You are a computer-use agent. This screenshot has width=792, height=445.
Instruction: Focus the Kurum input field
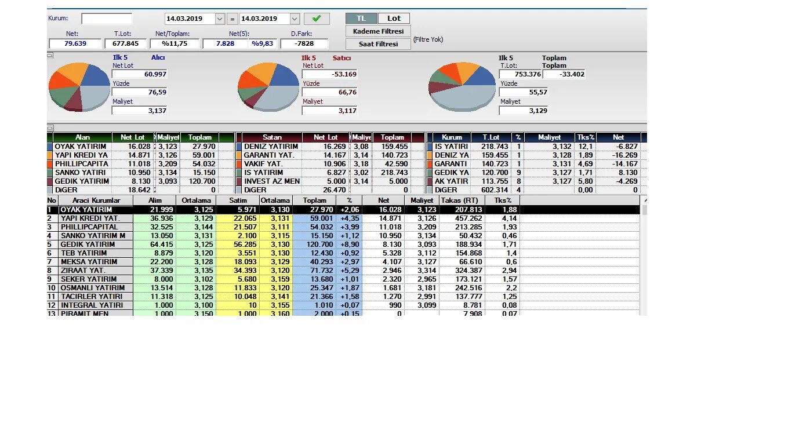[x=107, y=19]
